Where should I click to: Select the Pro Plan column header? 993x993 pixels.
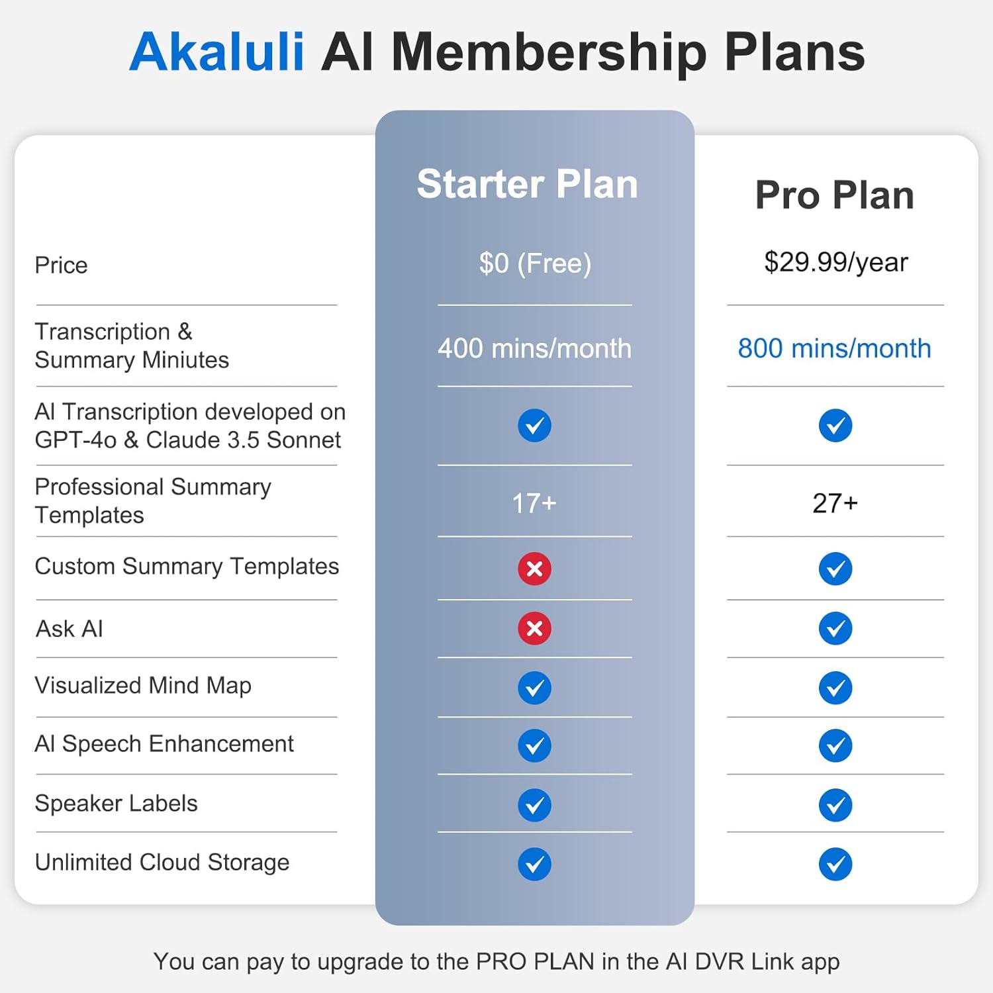[x=834, y=195]
